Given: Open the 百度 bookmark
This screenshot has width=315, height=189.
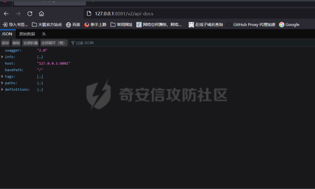Looking at the screenshot, I should (72, 25).
